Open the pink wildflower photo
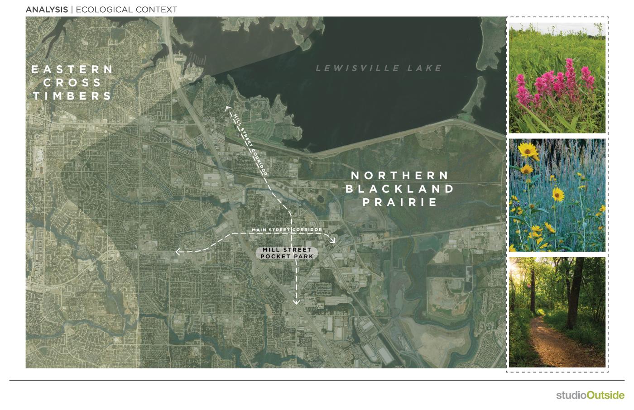634x410 pixels. 557,78
